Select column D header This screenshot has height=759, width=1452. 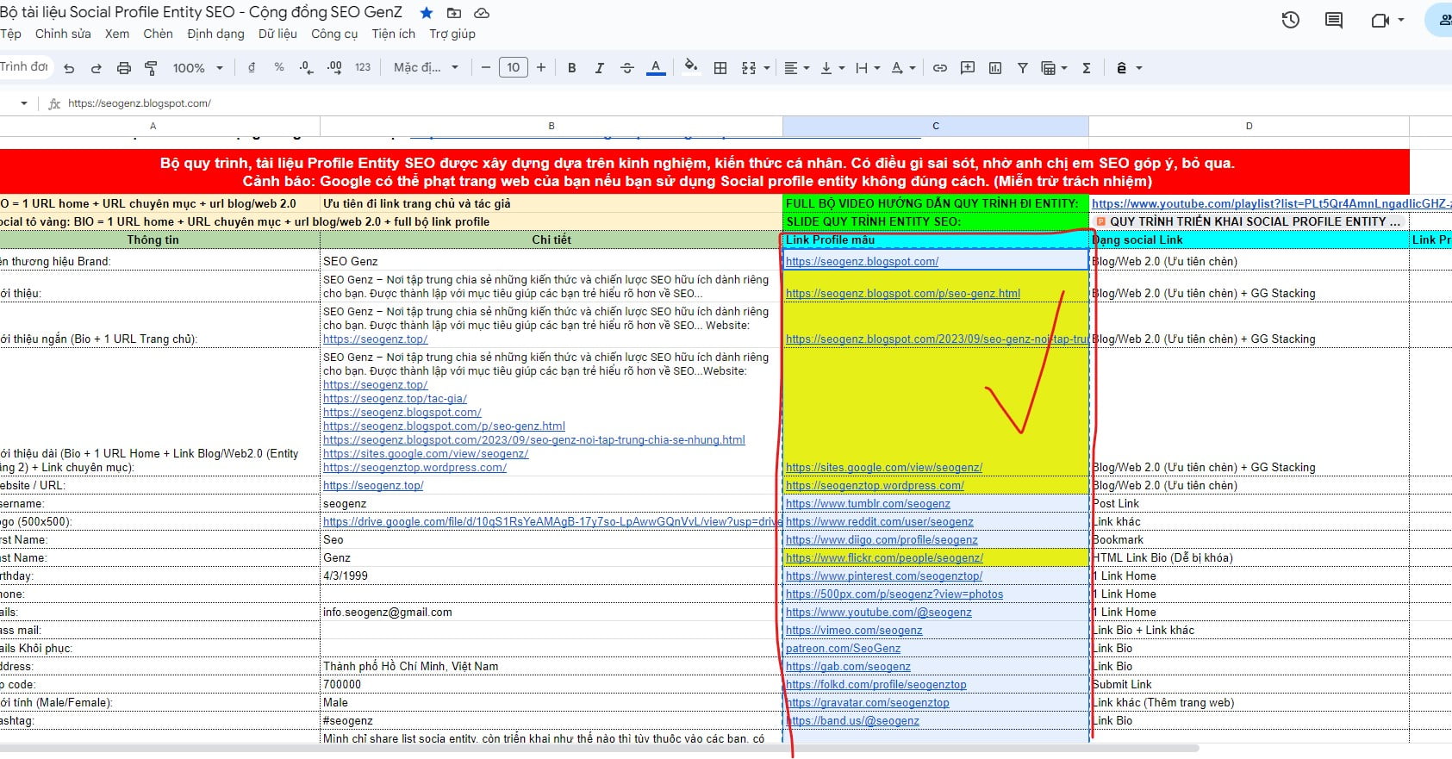(1249, 126)
